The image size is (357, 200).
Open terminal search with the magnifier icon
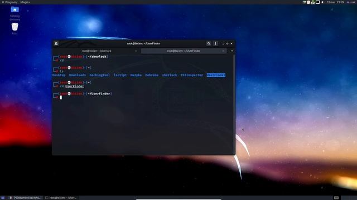point(209,43)
